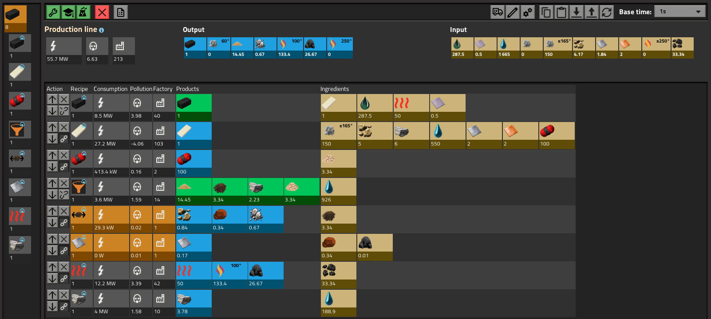Click the download arrow icon in toolbar

coord(577,12)
